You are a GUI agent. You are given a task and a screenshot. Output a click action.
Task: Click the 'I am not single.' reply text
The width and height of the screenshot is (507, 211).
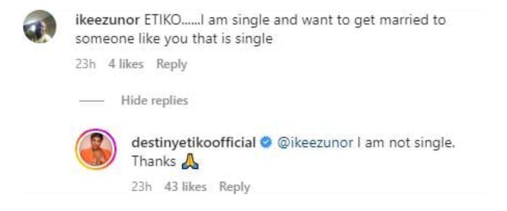407,143
